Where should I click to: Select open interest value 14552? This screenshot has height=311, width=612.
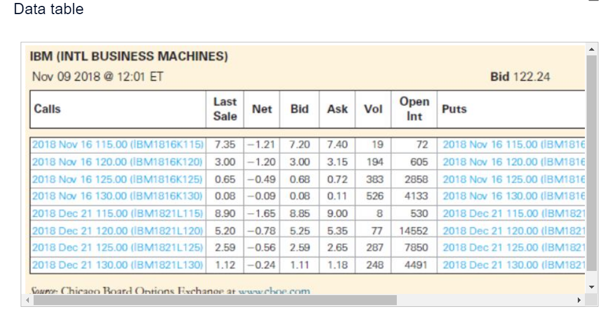(413, 231)
